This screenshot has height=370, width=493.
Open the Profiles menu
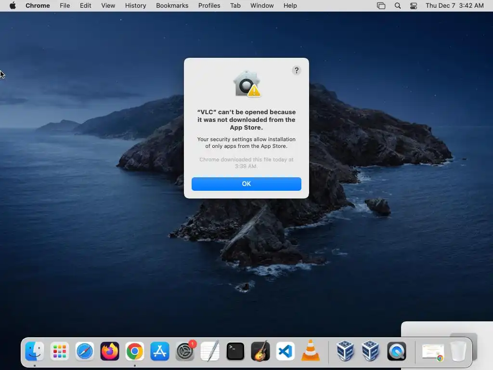click(x=209, y=6)
